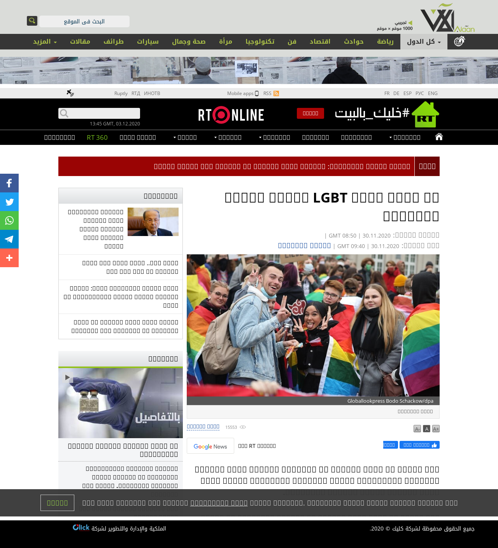Open the مقالات menu item
The image size is (498, 548).
(80, 42)
